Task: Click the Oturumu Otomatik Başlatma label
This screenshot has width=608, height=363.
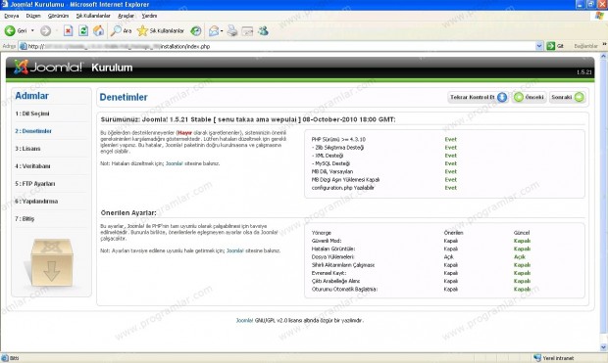Action: pos(344,289)
